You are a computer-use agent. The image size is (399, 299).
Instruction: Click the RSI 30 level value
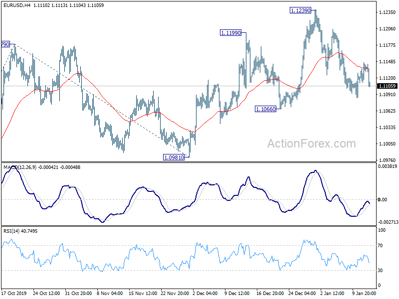click(380, 271)
